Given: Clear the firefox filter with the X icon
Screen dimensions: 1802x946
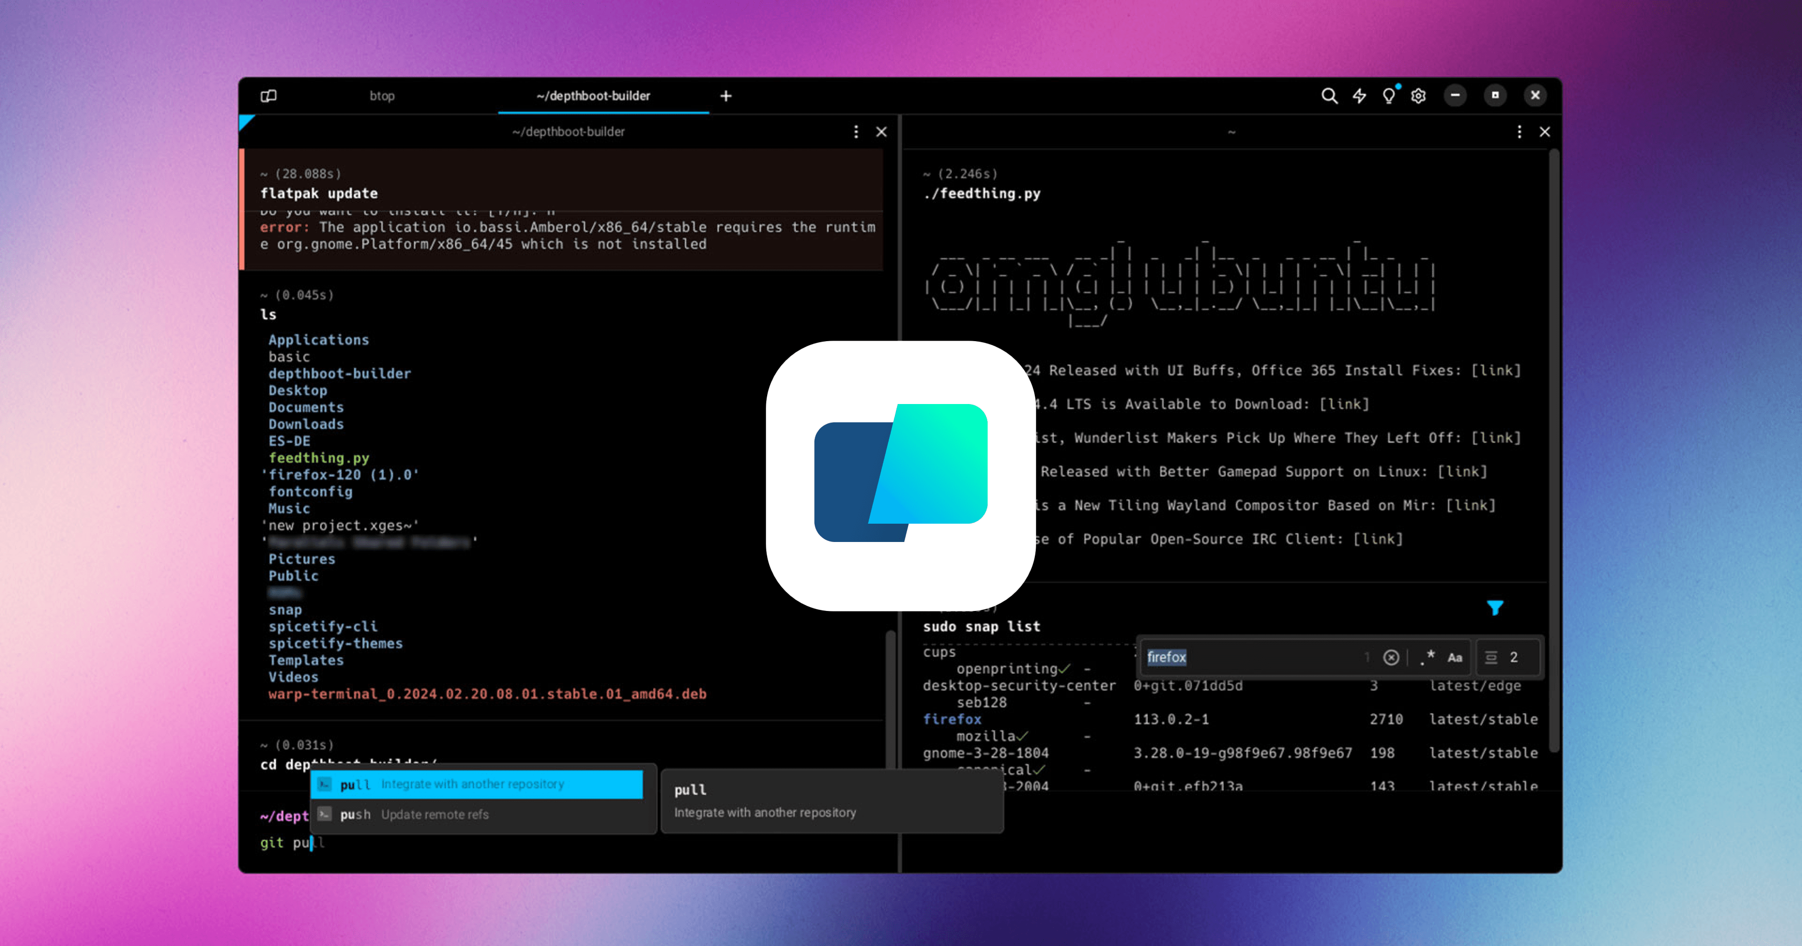Looking at the screenshot, I should 1390,657.
